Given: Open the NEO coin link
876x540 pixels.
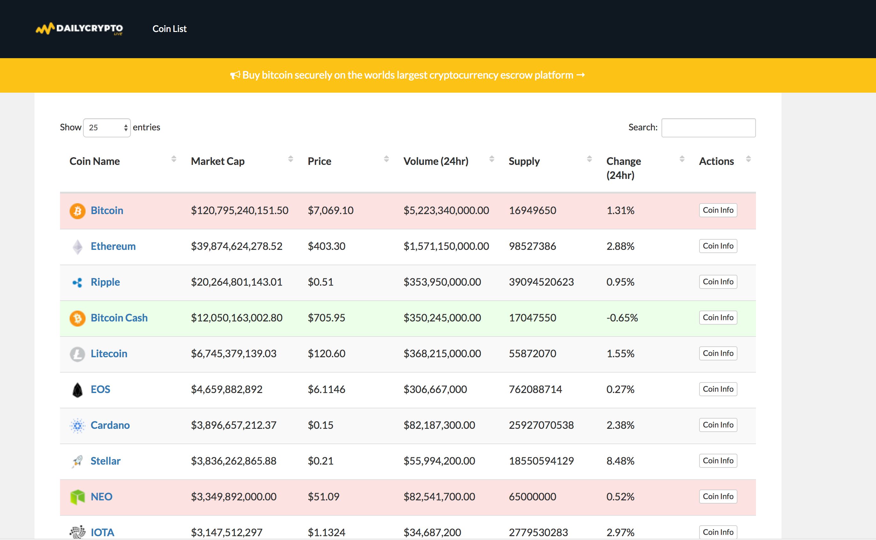Looking at the screenshot, I should pos(102,497).
